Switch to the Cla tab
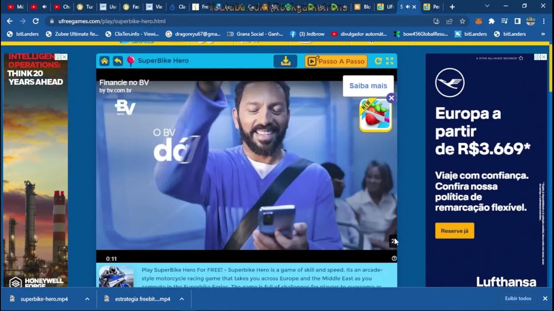Screen dimensions: 554x311 point(178,6)
